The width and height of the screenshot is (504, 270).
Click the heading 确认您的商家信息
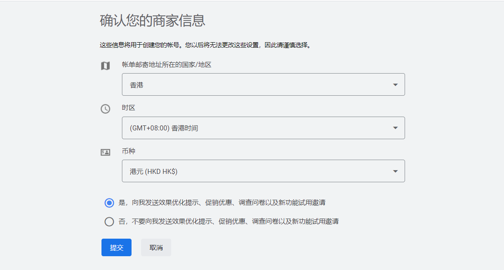(152, 20)
